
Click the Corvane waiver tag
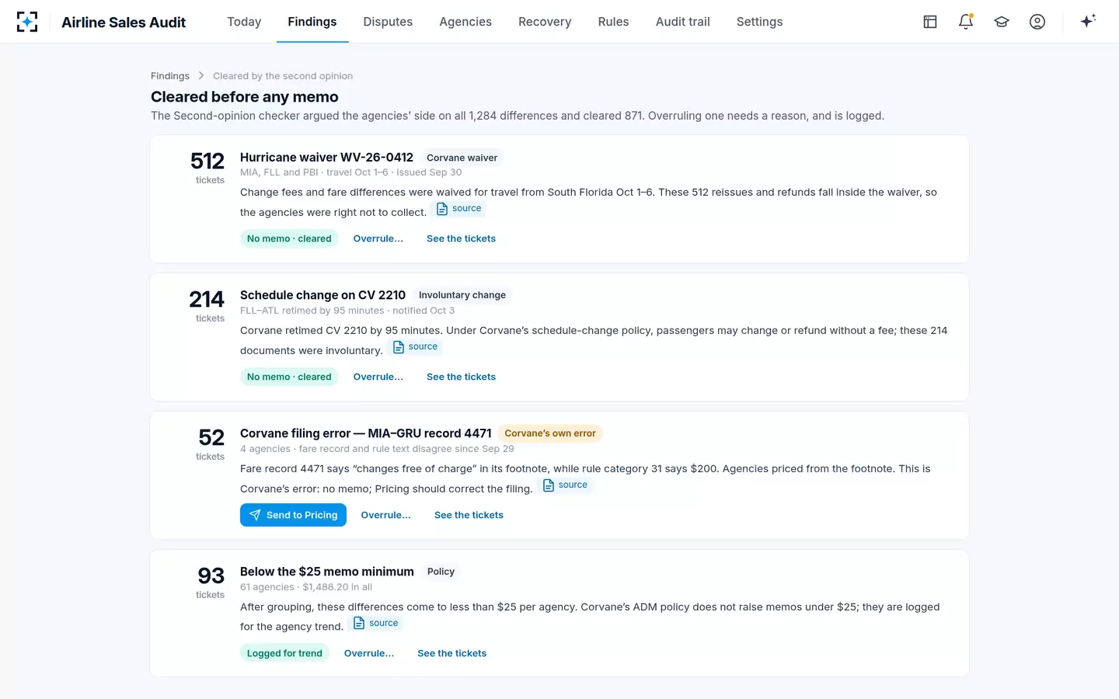pyautogui.click(x=462, y=158)
